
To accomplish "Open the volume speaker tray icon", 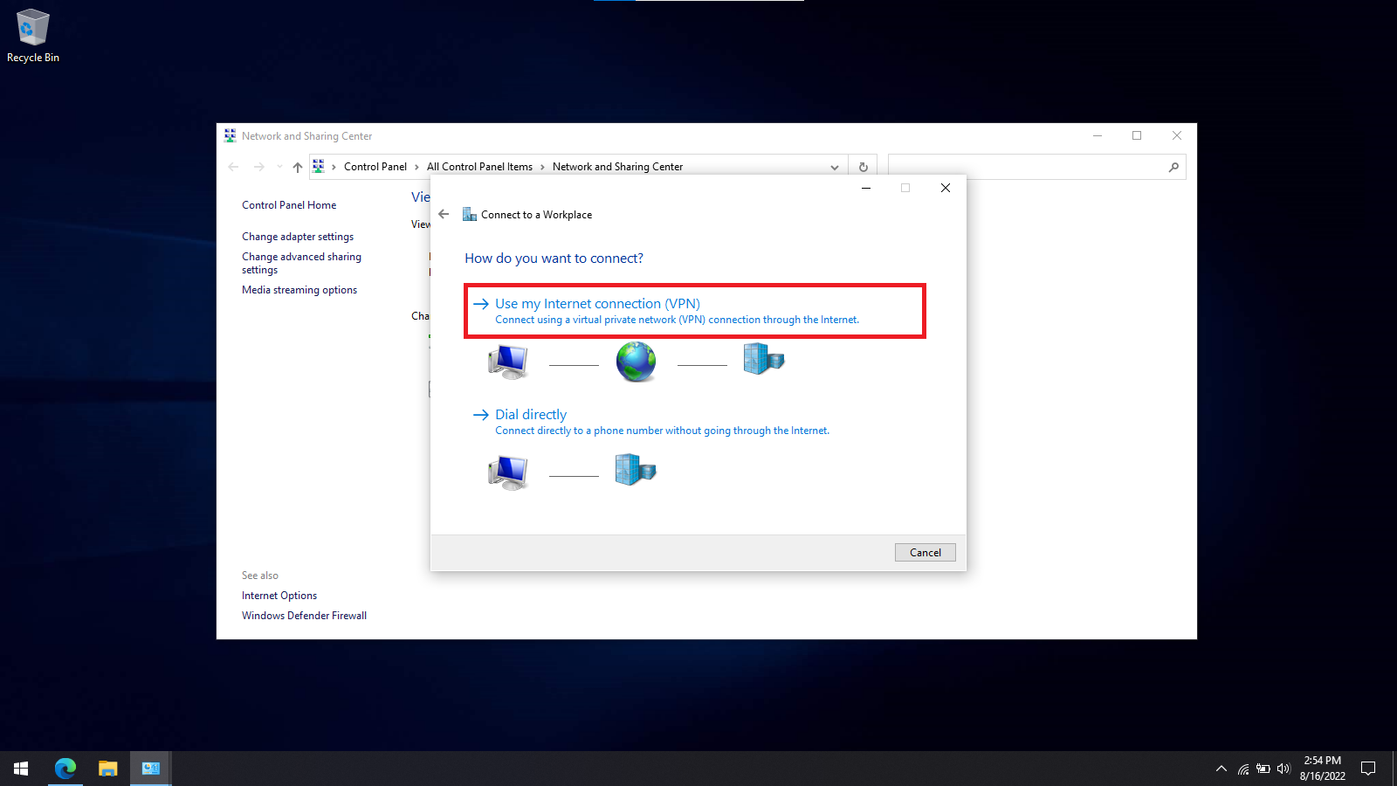I will click(1283, 769).
